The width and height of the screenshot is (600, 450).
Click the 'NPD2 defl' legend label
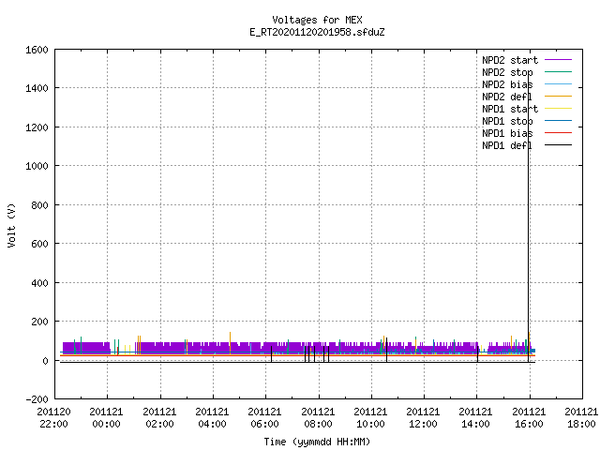[x=507, y=97]
